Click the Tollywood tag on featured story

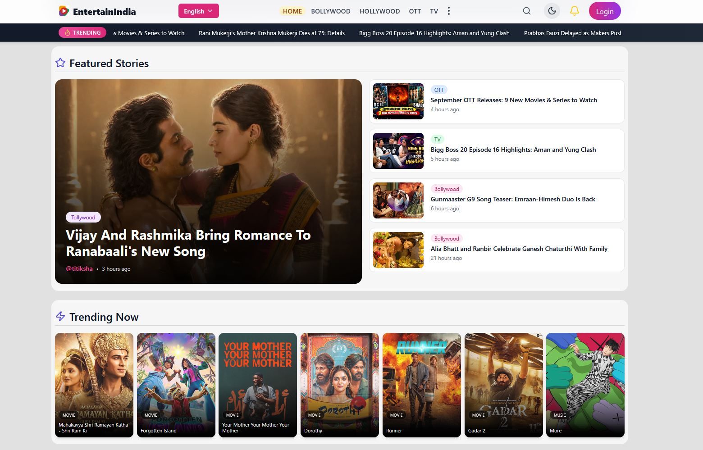coord(83,217)
